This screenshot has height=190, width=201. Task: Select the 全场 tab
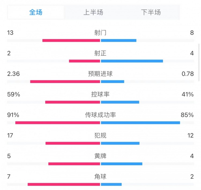coord(36,12)
